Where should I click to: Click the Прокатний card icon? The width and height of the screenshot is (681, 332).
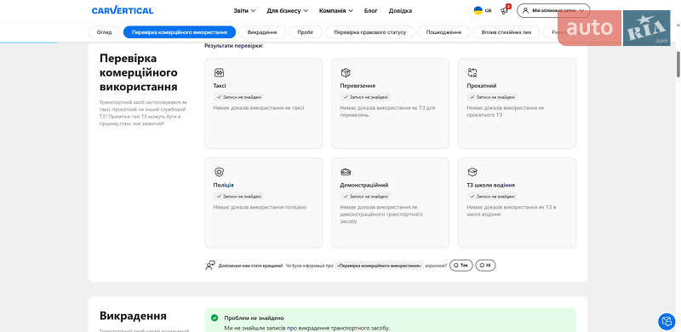(x=472, y=72)
